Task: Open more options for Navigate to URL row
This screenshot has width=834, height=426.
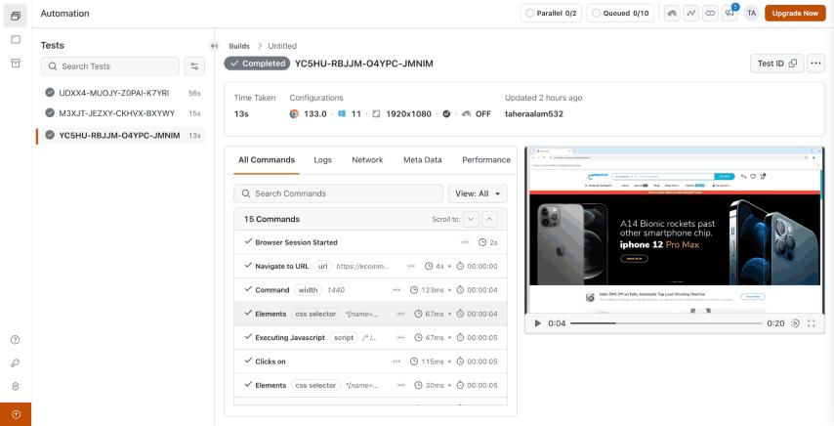Action: click(x=411, y=266)
